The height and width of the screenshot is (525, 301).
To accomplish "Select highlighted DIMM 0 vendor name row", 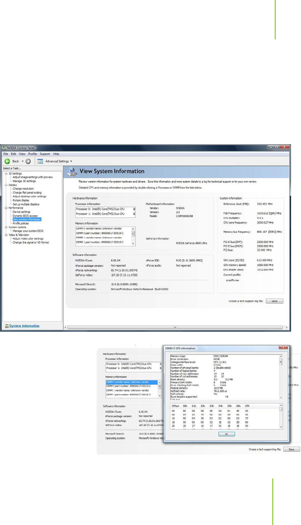I will coord(132,381).
